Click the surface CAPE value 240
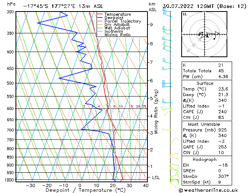The width and height of the screenshot is (250, 193). [223, 112]
